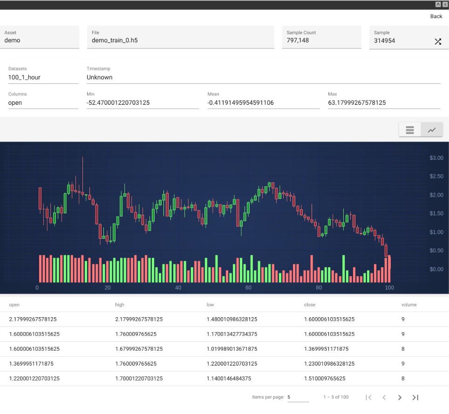Click the Asset field showing demo

pyautogui.click(x=40, y=40)
